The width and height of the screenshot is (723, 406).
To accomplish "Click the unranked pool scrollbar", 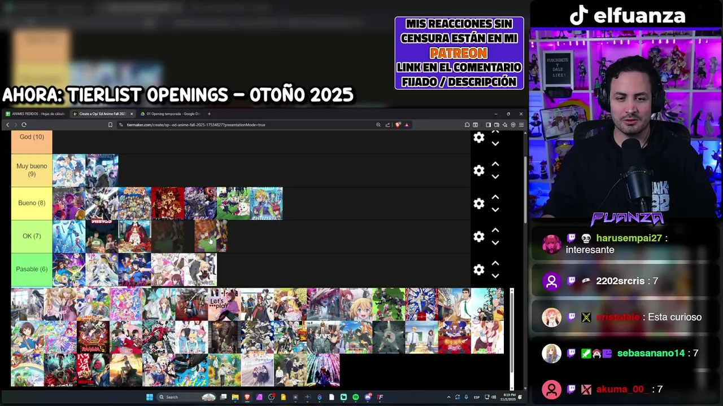I will click(512, 333).
